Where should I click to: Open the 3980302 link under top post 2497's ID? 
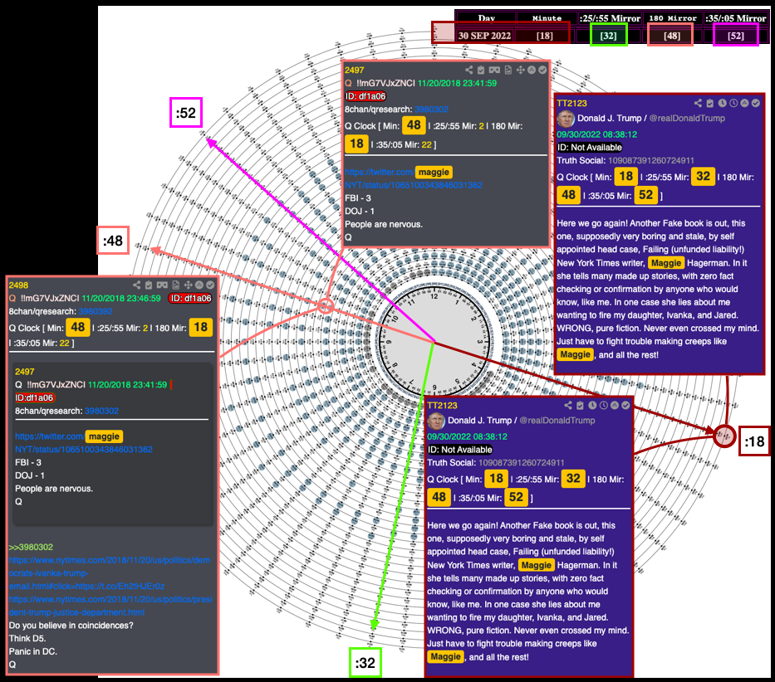pos(431,110)
